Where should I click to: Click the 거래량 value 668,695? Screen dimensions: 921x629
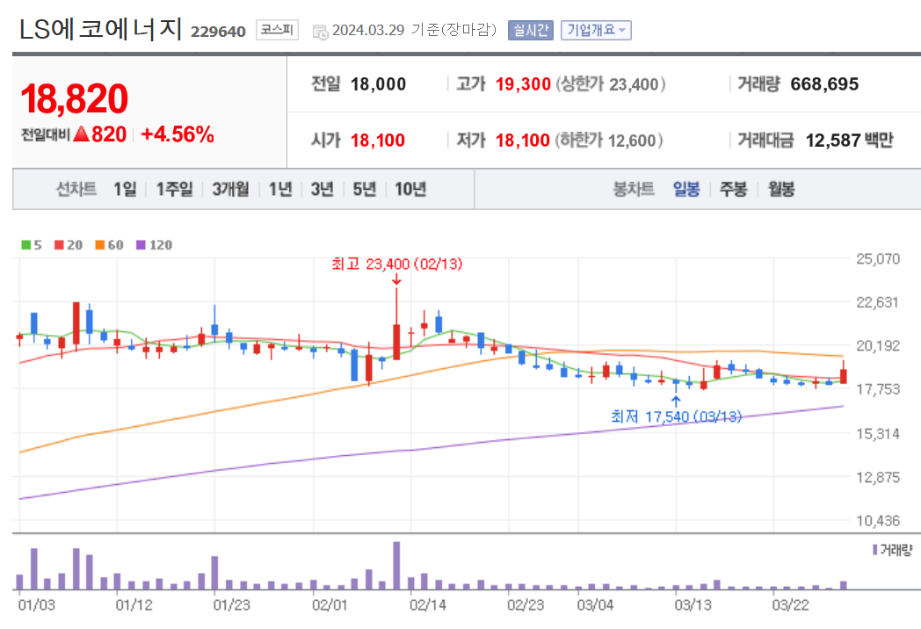[x=824, y=84]
